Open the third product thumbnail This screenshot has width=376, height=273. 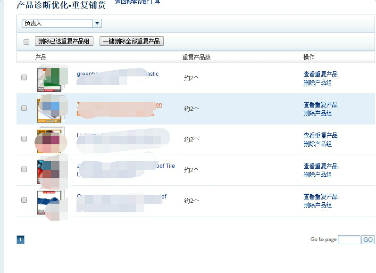point(49,140)
